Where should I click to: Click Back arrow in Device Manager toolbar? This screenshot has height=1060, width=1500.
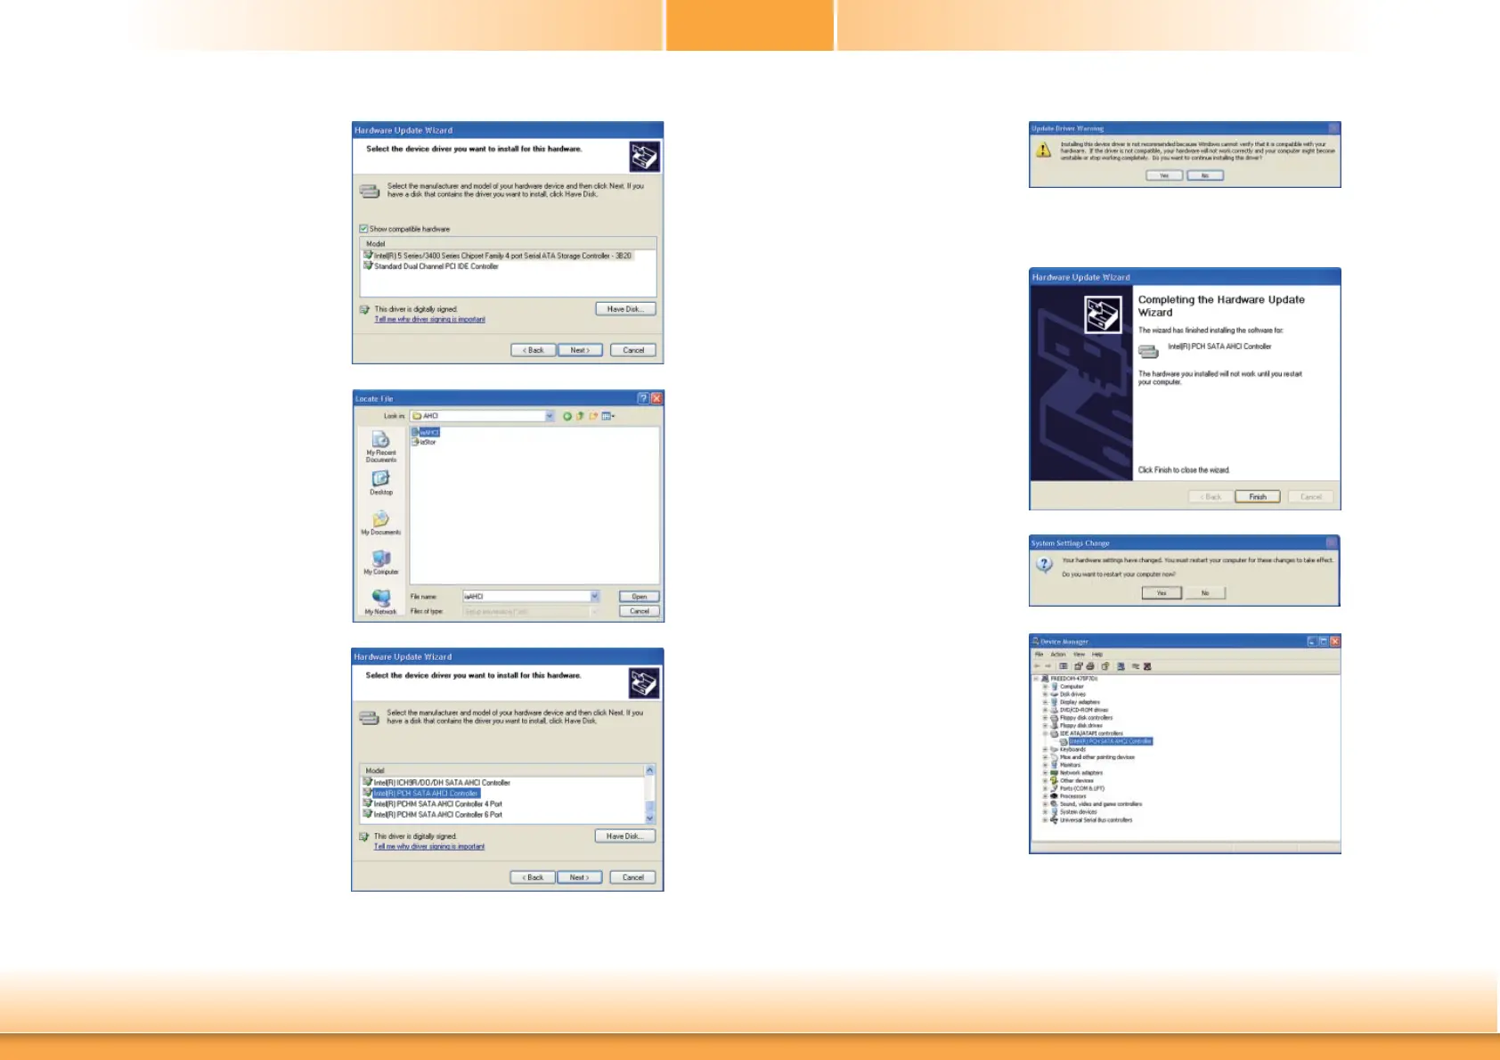(x=1037, y=666)
